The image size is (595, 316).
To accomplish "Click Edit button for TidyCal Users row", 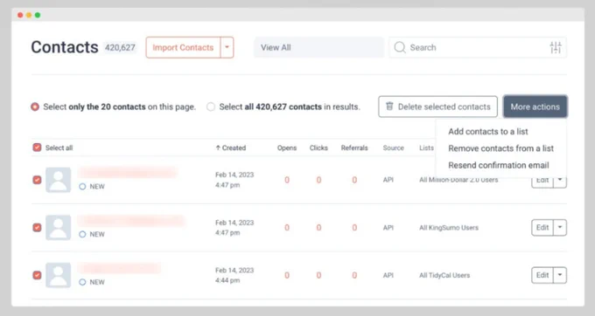I will pyautogui.click(x=542, y=275).
